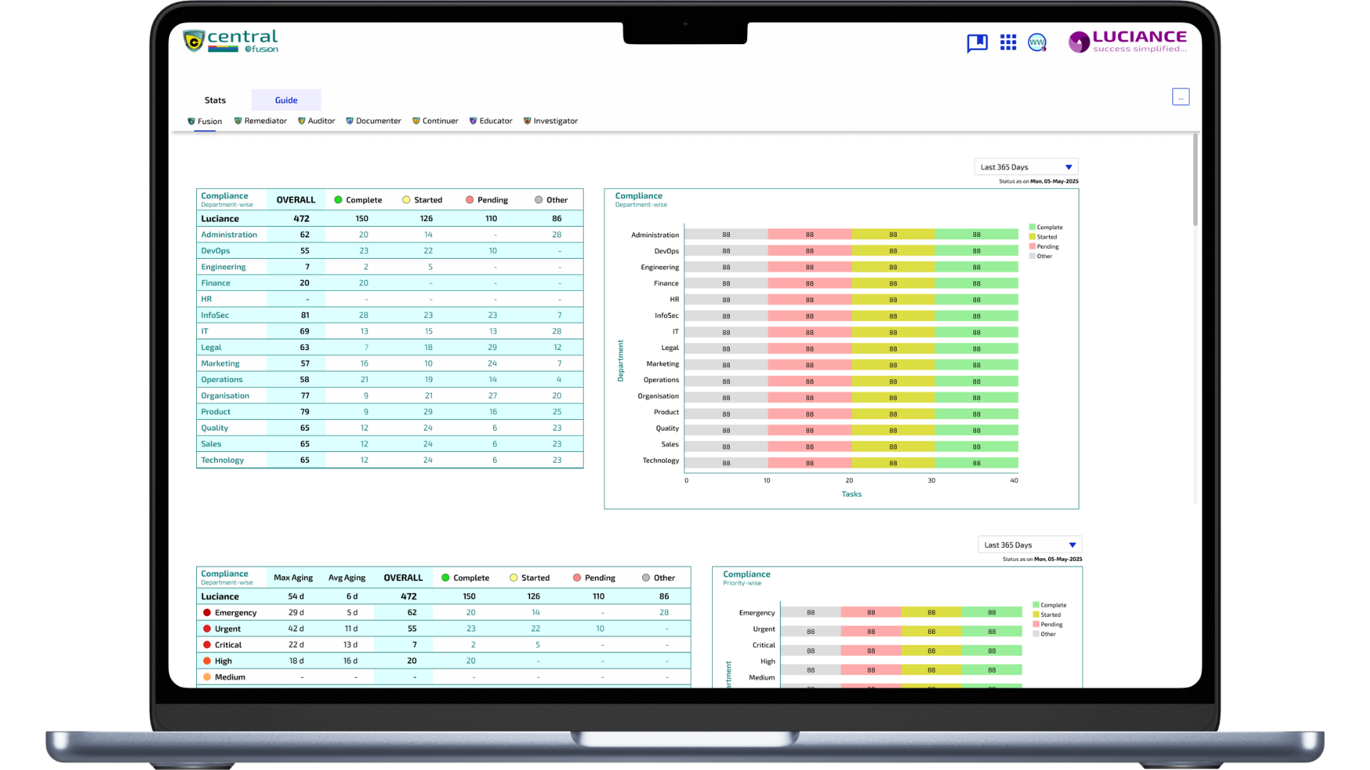This screenshot has height=770, width=1370.
Task: Open the InfoSec department row link
Action: (215, 315)
